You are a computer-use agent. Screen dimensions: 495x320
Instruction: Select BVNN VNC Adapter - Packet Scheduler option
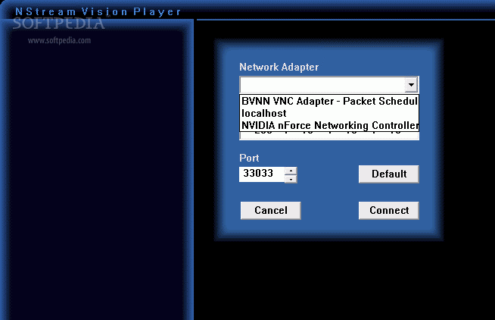329,101
